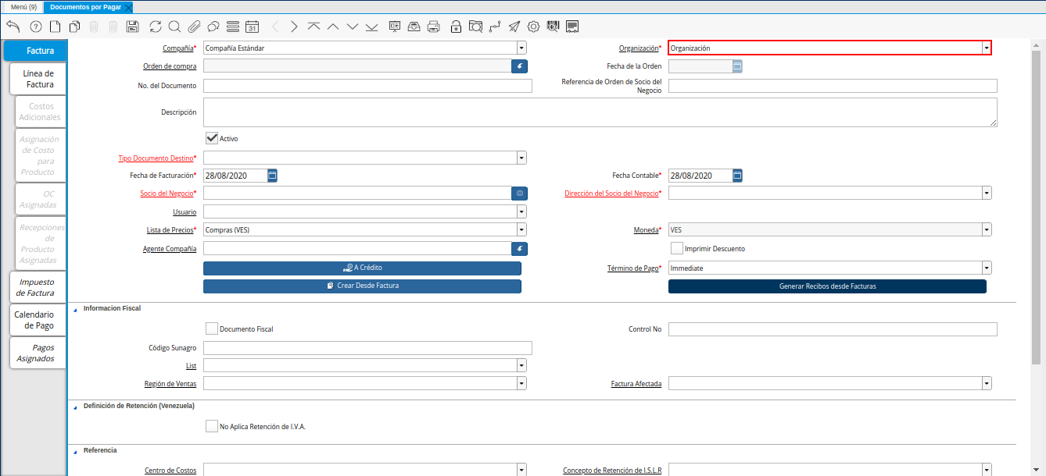The height and width of the screenshot is (476, 1046).
Task: Collapse the Informacion Fiscal section
Action: 76,309
